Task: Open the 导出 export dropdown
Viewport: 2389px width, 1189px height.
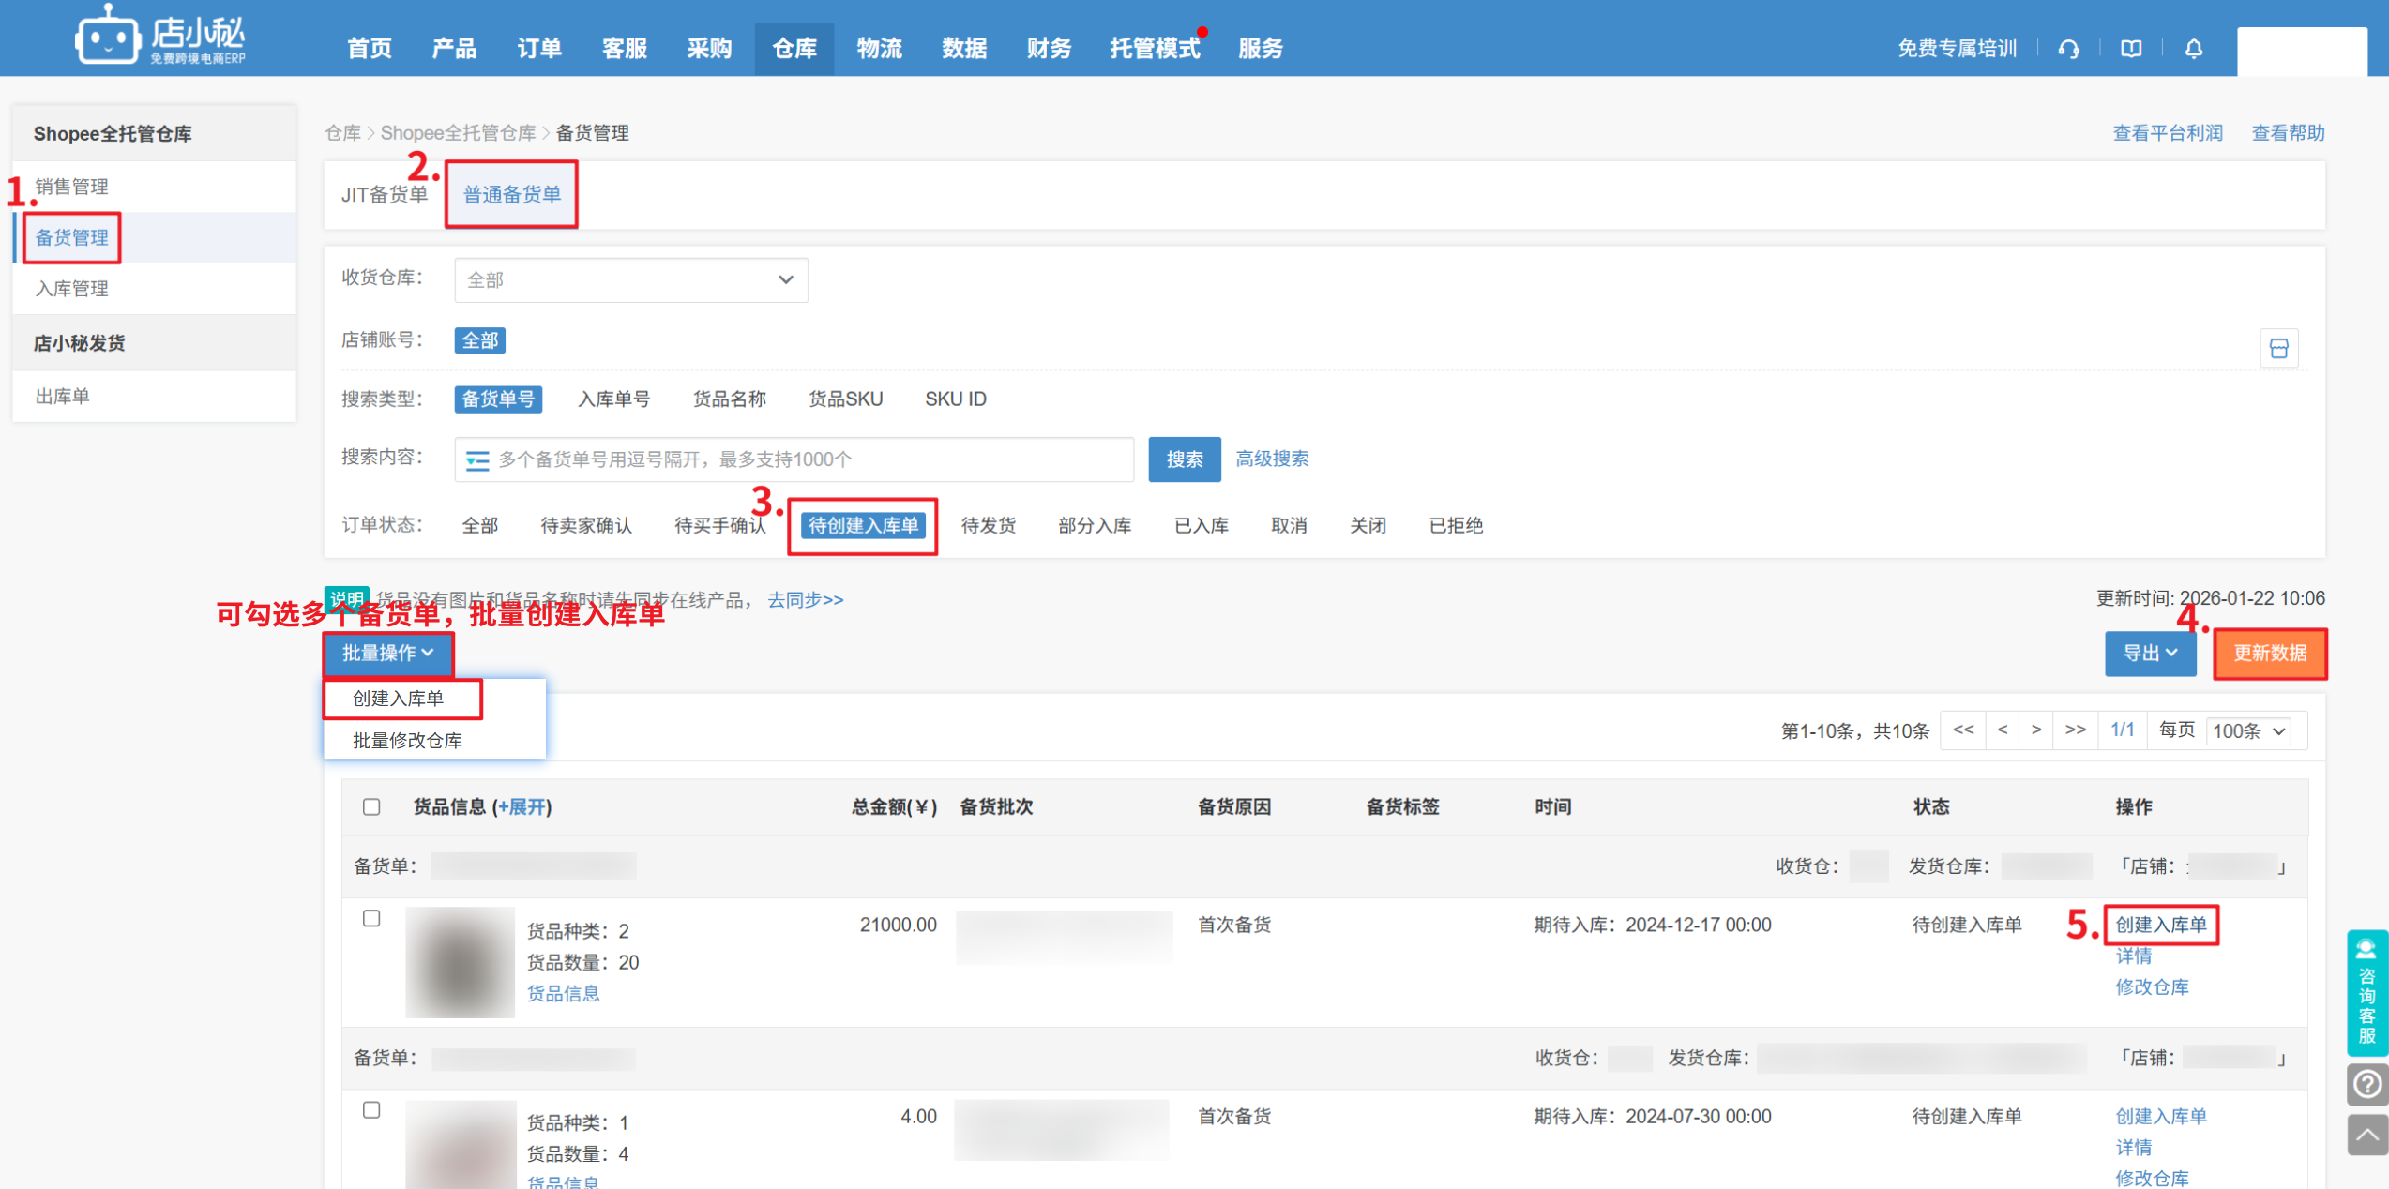Action: tap(2149, 653)
